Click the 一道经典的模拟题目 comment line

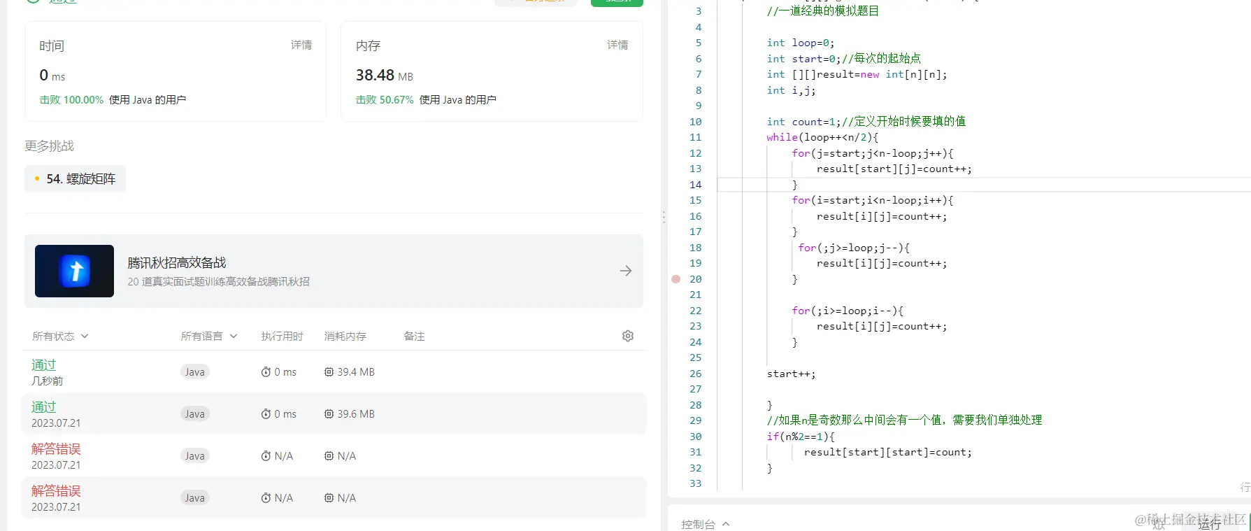823,11
